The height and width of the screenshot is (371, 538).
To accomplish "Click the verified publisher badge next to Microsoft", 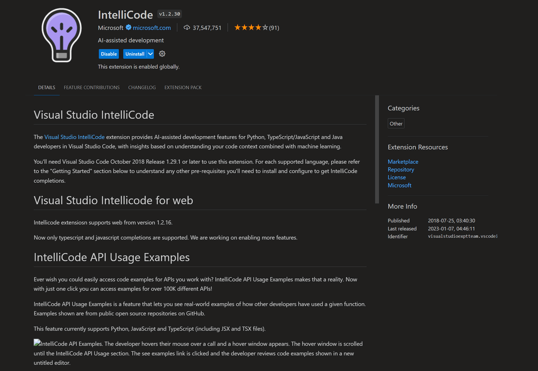I will point(129,27).
